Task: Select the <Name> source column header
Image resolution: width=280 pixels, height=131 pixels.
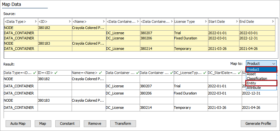Action: click(x=89, y=22)
